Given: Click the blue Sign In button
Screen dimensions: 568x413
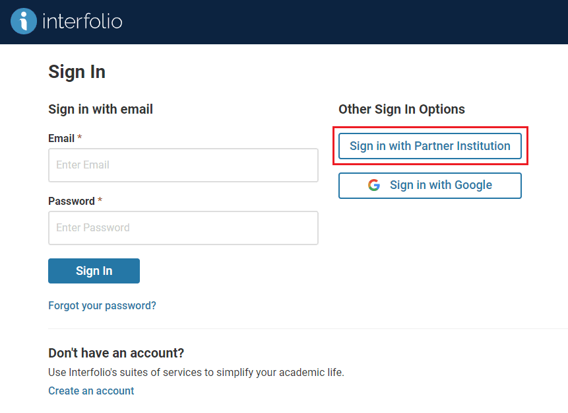Looking at the screenshot, I should [94, 271].
